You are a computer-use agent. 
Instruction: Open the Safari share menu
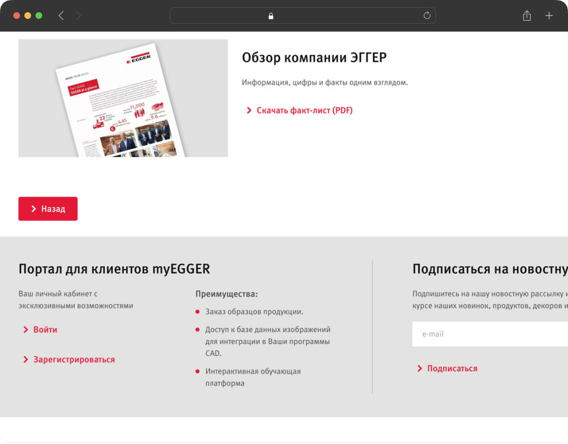tap(526, 16)
